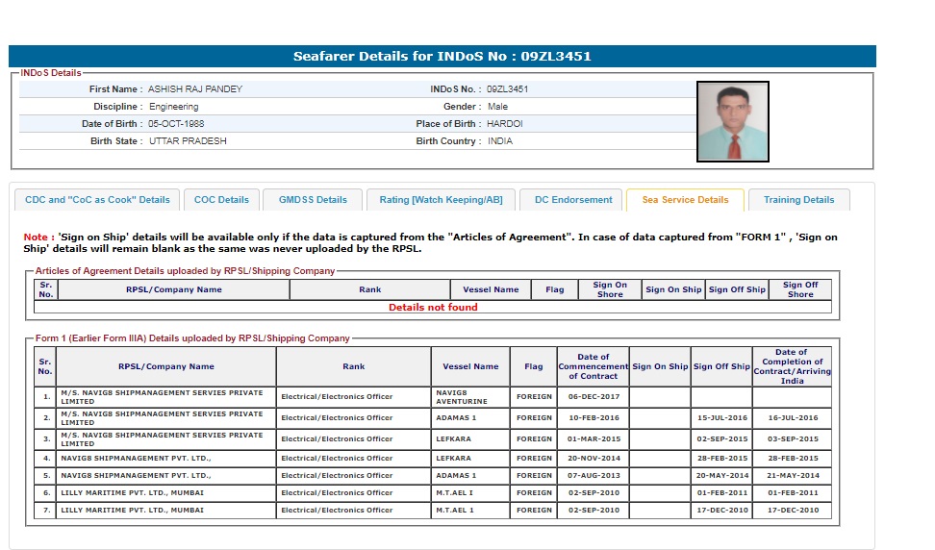The image size is (935, 550).
Task: Select the sign-off date 02-SEP-2015
Action: (721, 439)
